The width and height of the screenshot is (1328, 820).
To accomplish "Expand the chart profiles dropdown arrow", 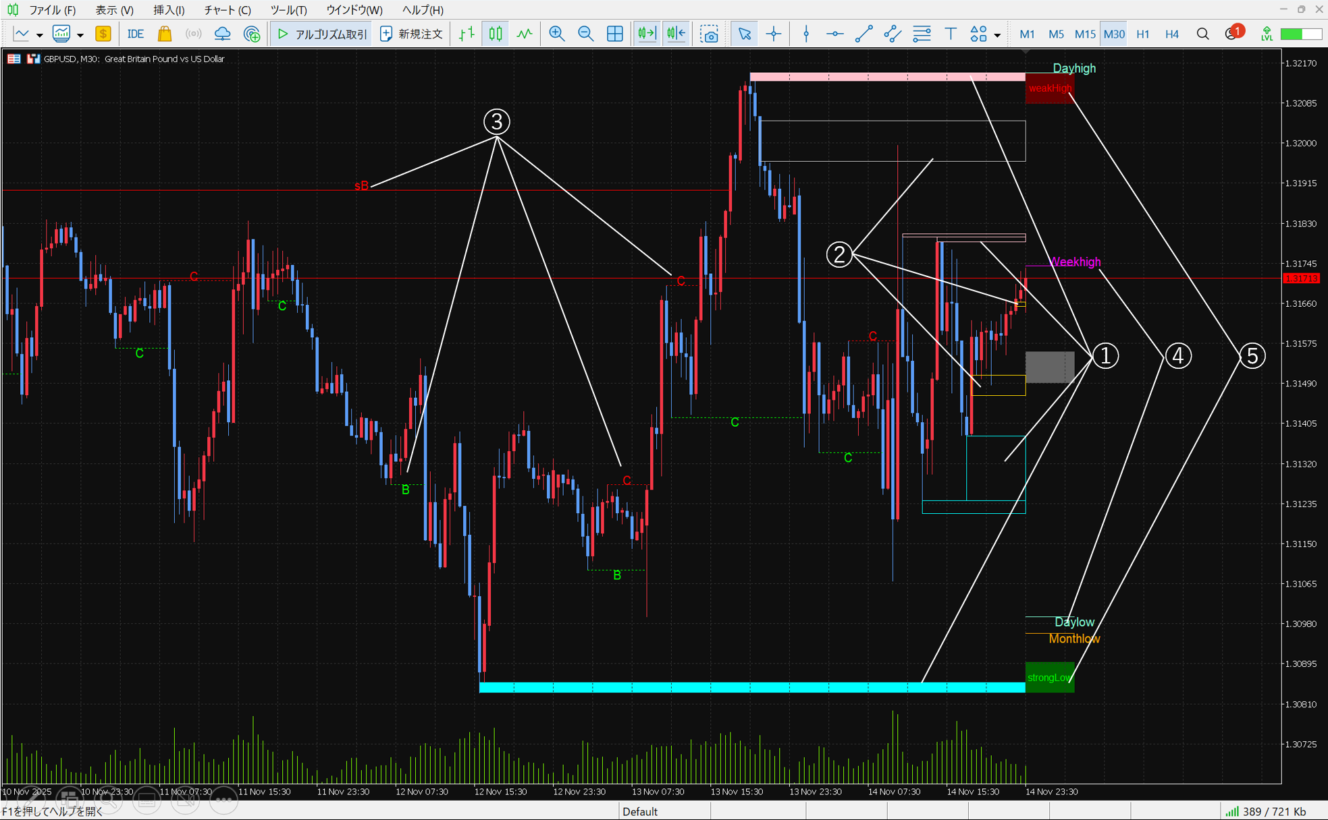I will [x=80, y=35].
